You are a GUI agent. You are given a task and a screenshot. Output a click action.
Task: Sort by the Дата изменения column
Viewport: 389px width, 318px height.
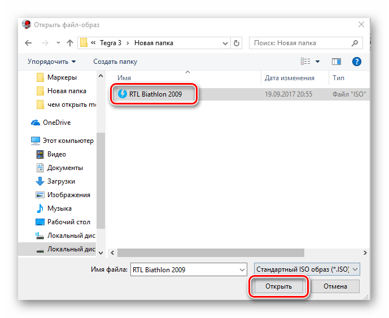pyautogui.click(x=289, y=78)
